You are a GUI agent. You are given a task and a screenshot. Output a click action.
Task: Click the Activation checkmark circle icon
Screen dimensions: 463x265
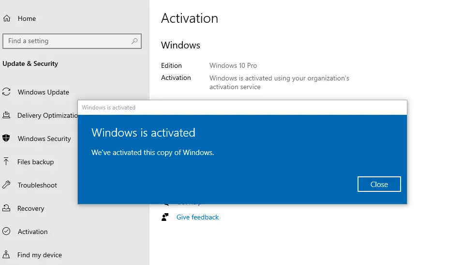6,231
